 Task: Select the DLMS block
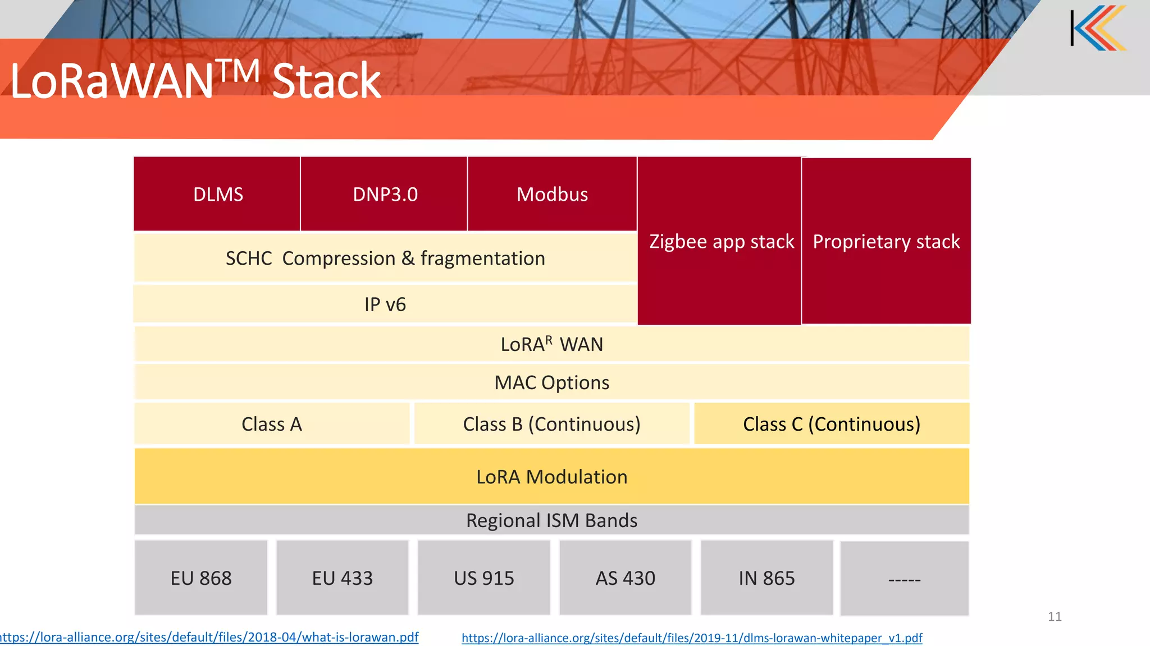[x=217, y=194]
